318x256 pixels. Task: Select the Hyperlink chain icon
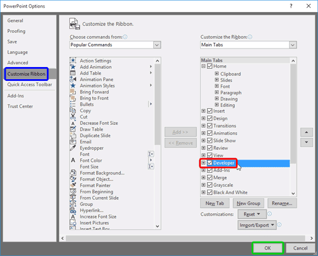[x=73, y=210]
